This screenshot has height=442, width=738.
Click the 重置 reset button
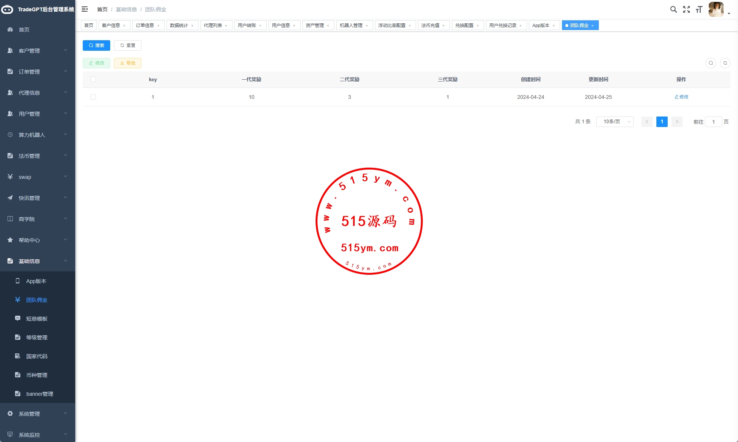click(128, 45)
